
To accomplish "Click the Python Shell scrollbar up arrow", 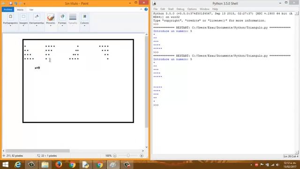I will point(297,14).
